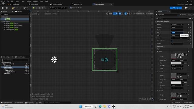
Task: Toggle visibility eye for Canvas Panel row
Action: [28, 64]
